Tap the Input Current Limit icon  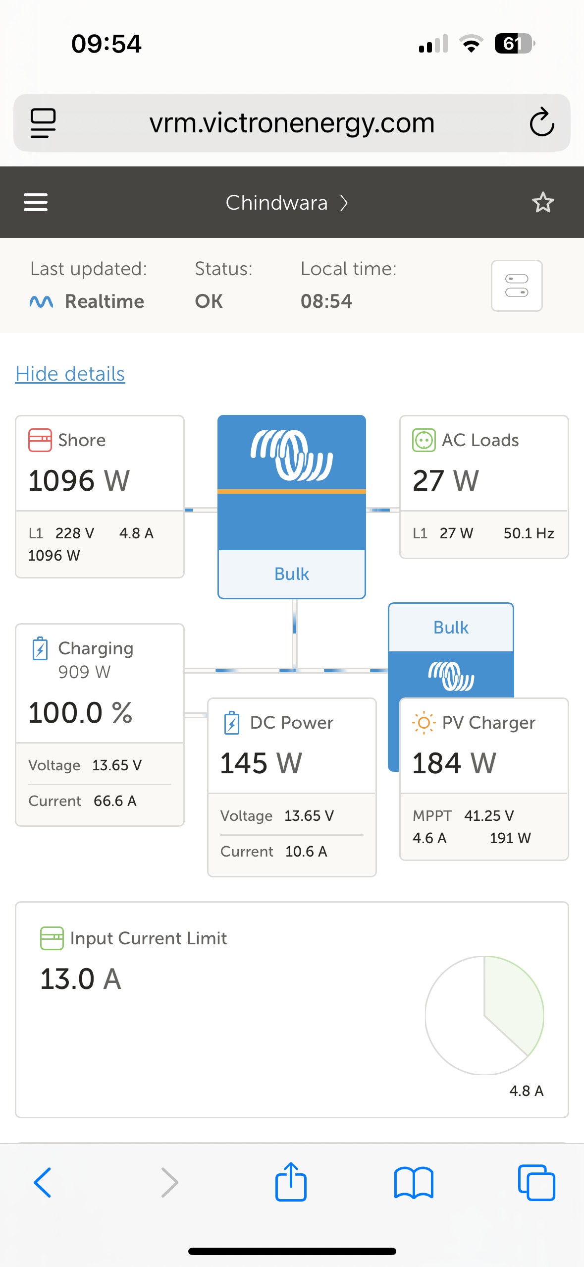[x=52, y=938]
